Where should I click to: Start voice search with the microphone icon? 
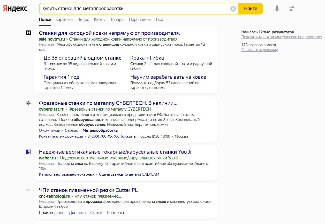tap(277, 9)
